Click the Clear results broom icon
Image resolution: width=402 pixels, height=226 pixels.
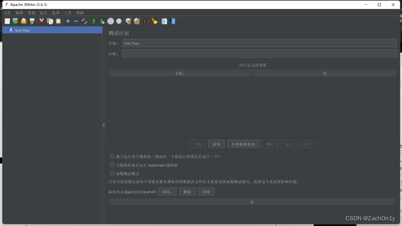click(128, 21)
